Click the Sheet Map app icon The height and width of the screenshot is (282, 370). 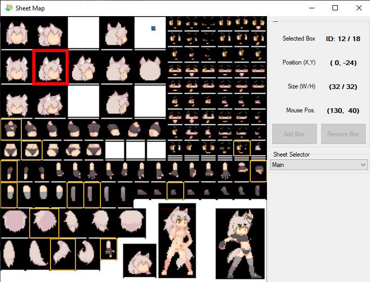9,8
